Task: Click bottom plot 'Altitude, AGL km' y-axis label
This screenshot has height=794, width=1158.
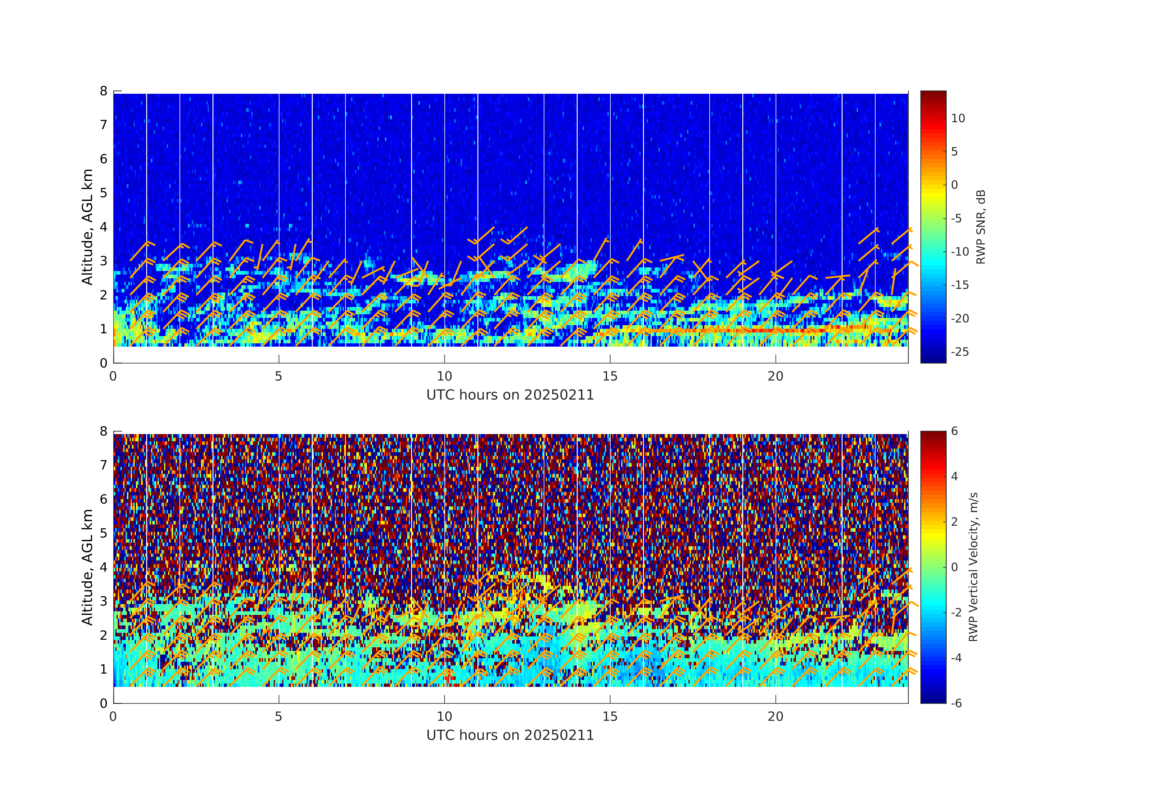Action: point(87,567)
